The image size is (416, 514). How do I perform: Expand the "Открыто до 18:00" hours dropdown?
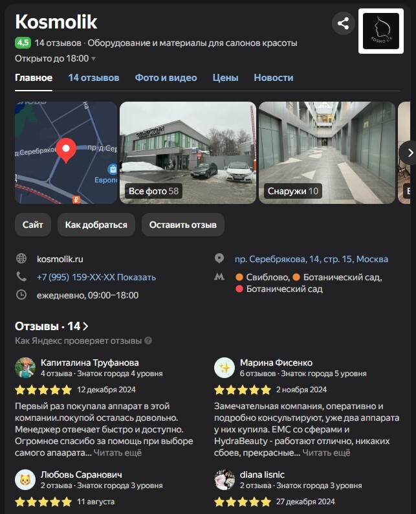pos(93,59)
